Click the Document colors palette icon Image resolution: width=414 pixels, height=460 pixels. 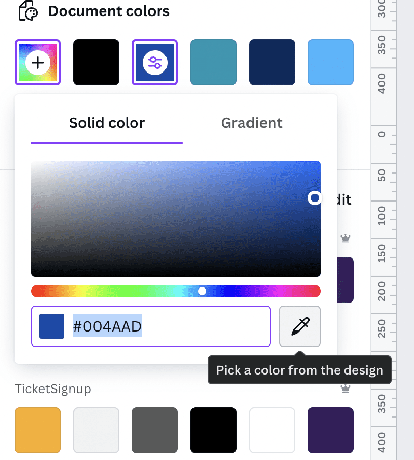(x=28, y=11)
